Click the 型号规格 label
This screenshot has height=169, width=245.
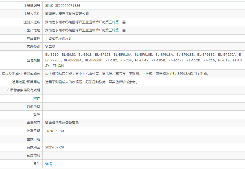tap(33, 60)
